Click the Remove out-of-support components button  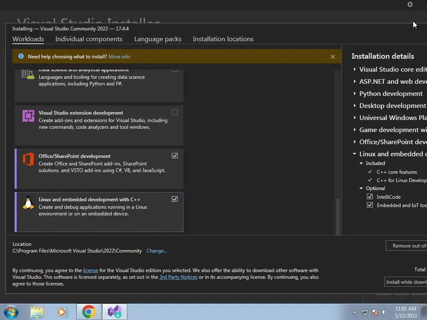point(406,246)
